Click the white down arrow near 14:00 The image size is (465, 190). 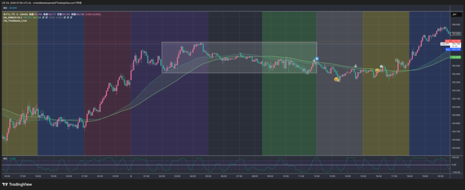pos(356,66)
